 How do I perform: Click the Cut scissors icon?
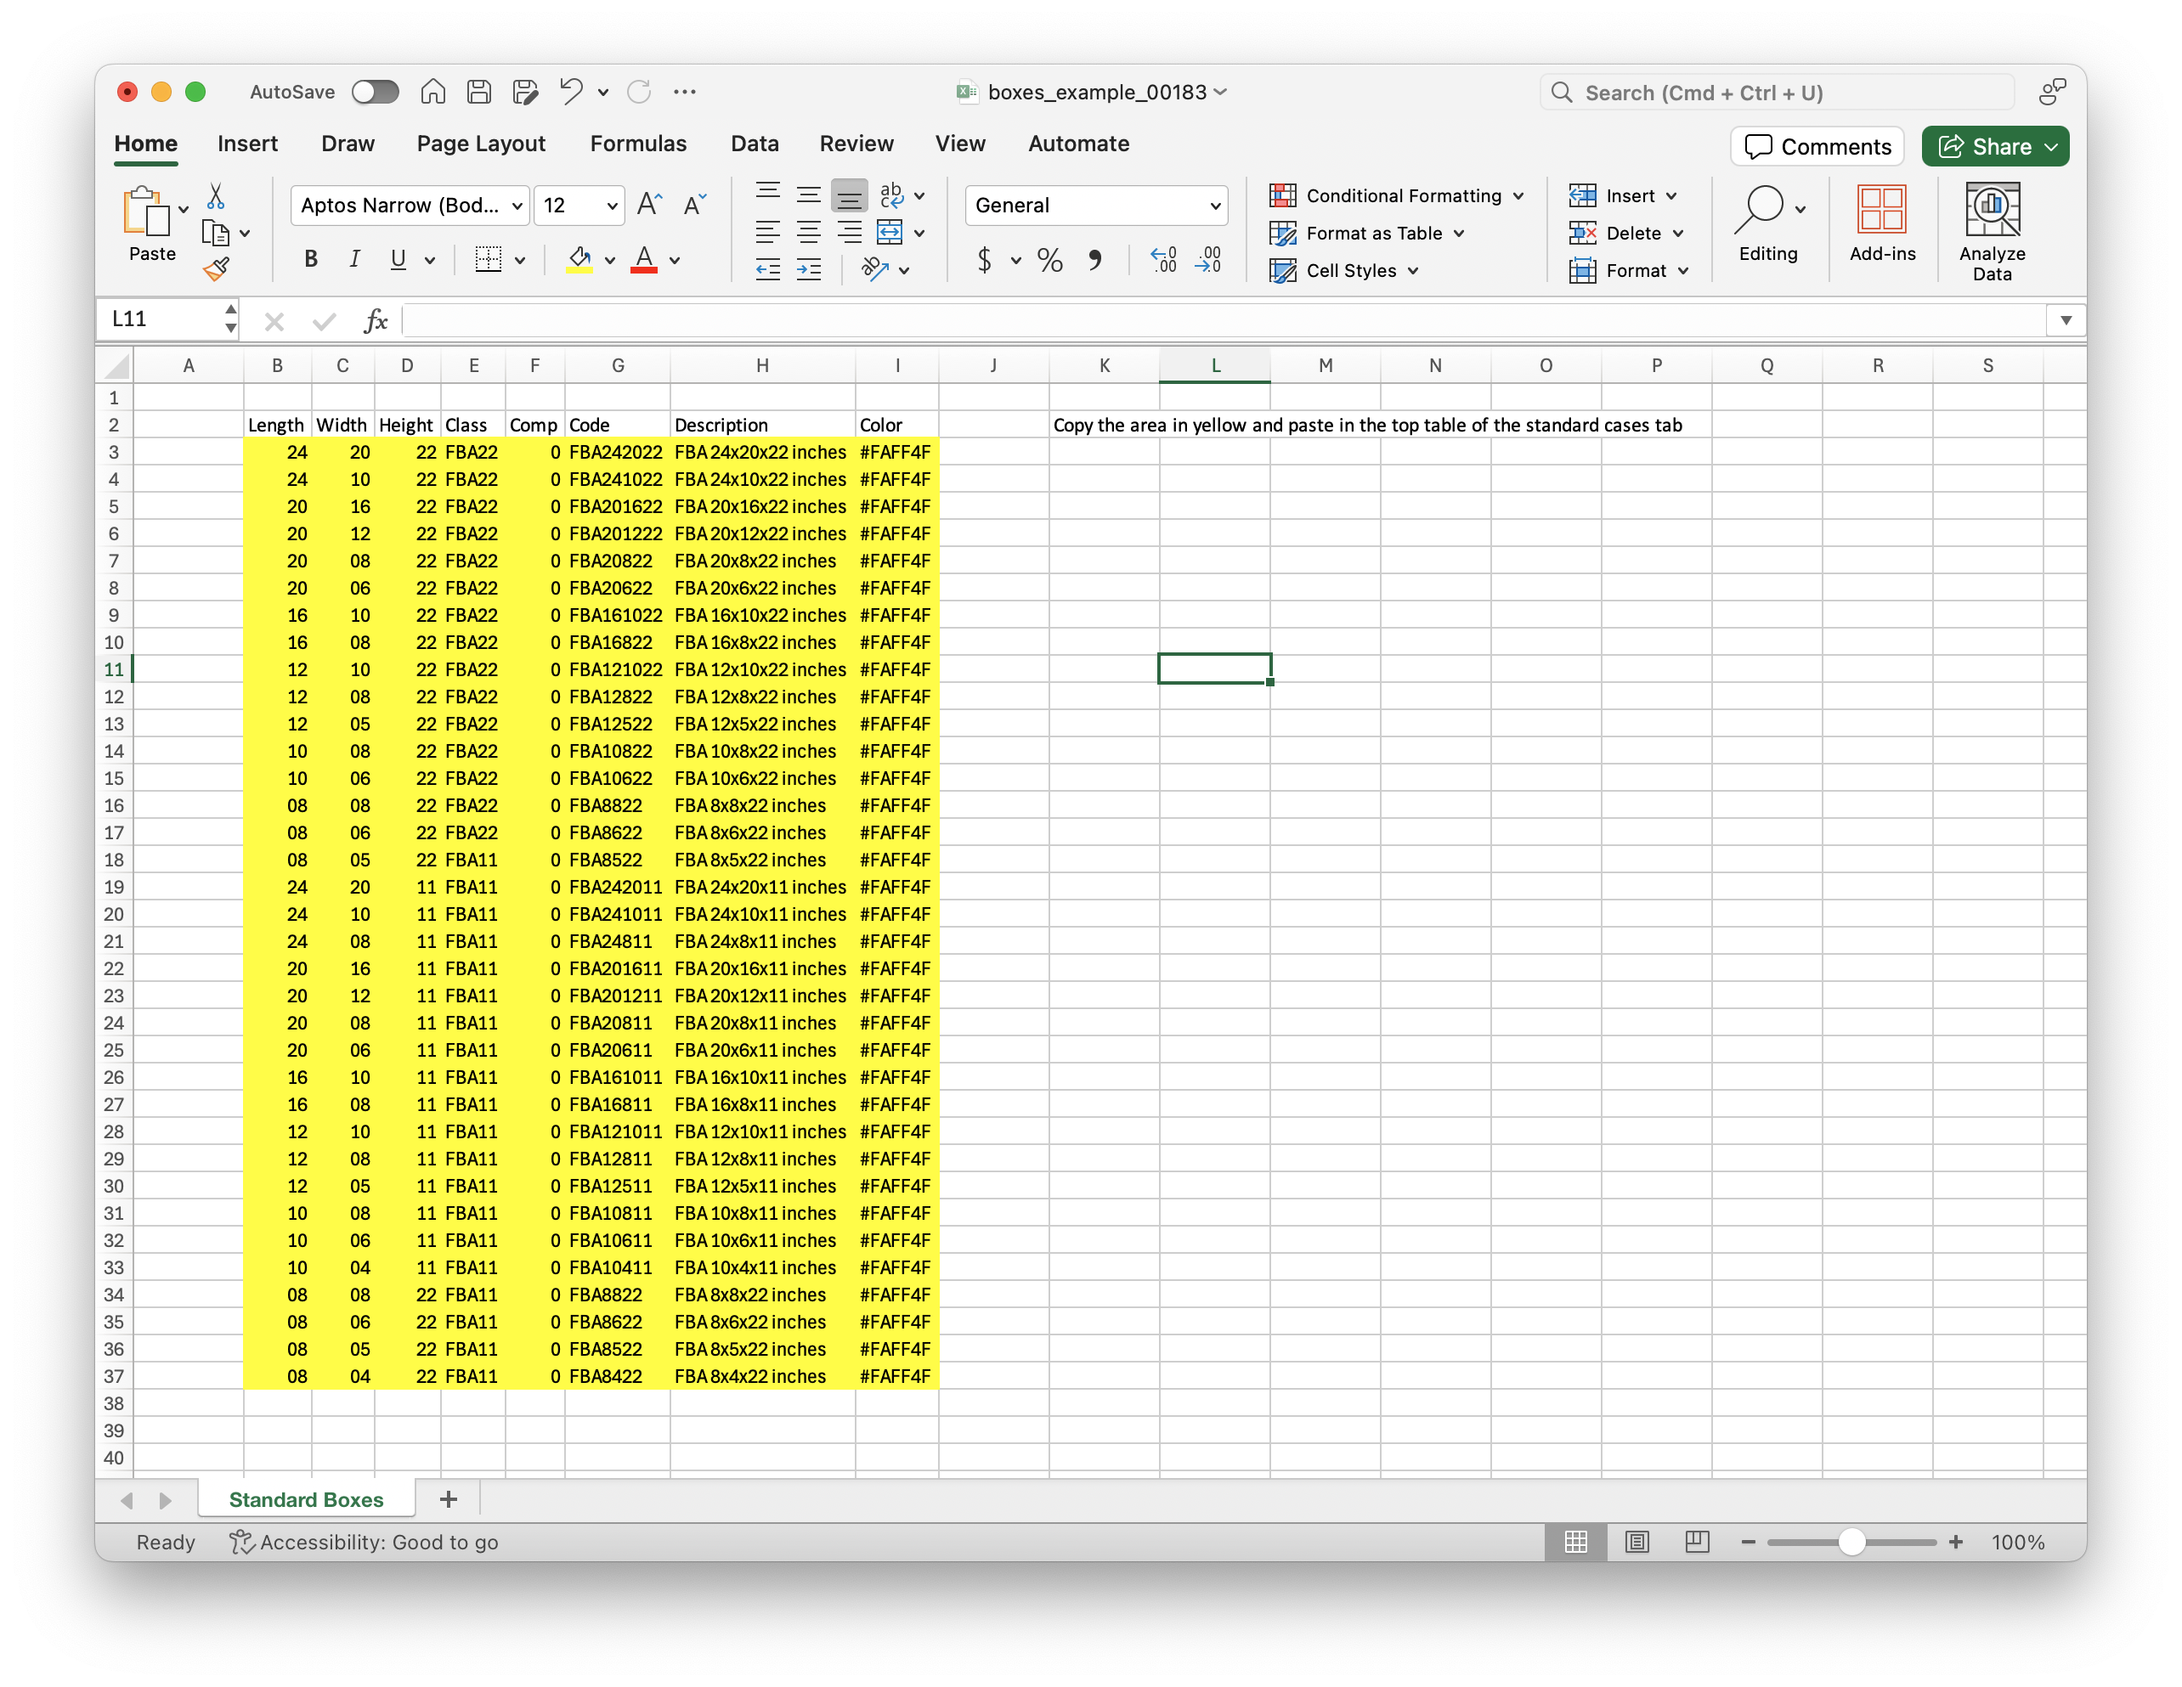tap(215, 195)
